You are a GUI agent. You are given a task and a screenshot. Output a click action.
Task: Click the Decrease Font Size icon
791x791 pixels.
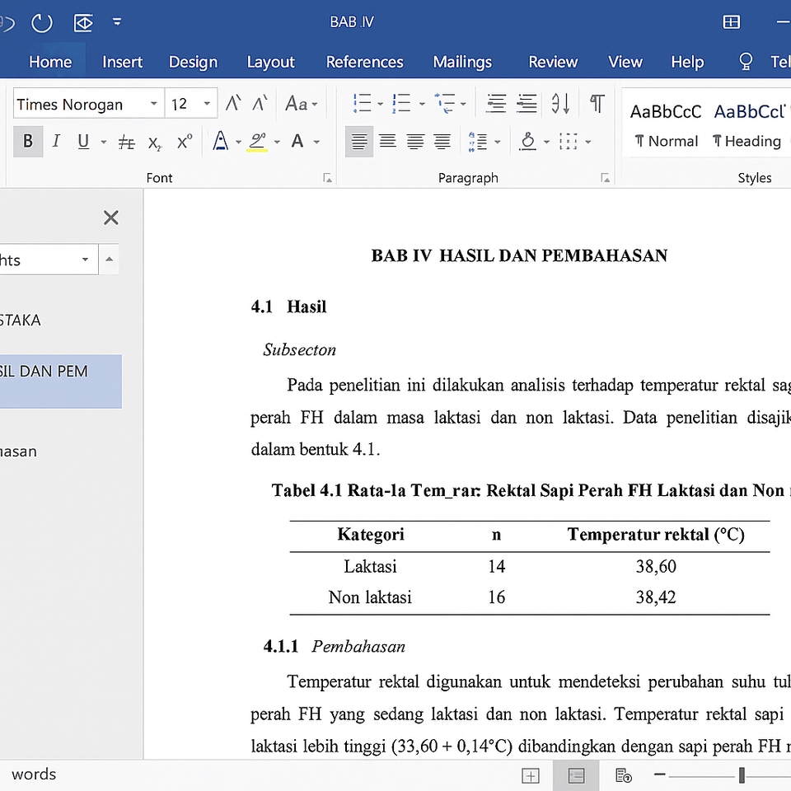pos(260,104)
